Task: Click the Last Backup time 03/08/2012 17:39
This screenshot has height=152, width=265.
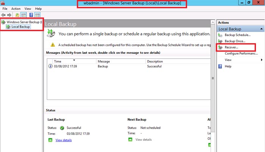Action: tap(78, 134)
